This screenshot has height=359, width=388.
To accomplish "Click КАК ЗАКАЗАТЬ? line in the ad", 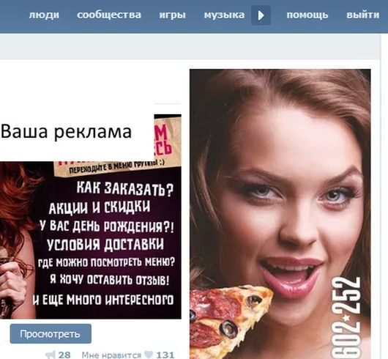I will click(125, 189).
